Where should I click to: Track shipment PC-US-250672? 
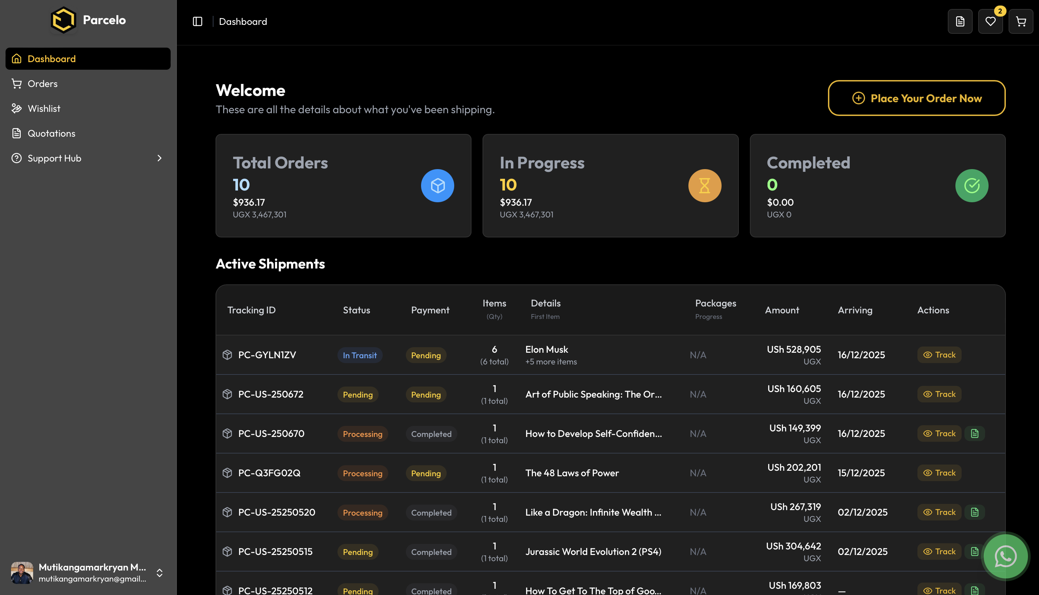pyautogui.click(x=939, y=394)
